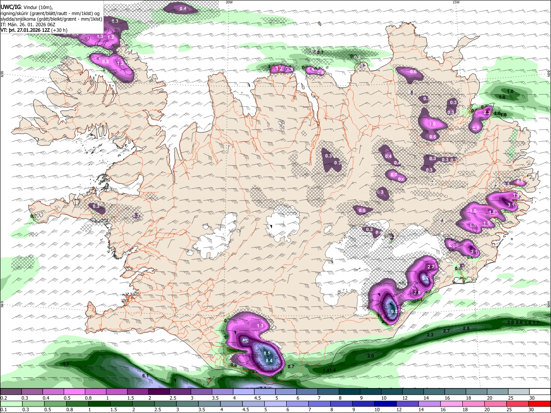The width and height of the screenshot is (551, 413).
Task: Click the '6.1' rain value offshore southwest
Action: pos(145,376)
